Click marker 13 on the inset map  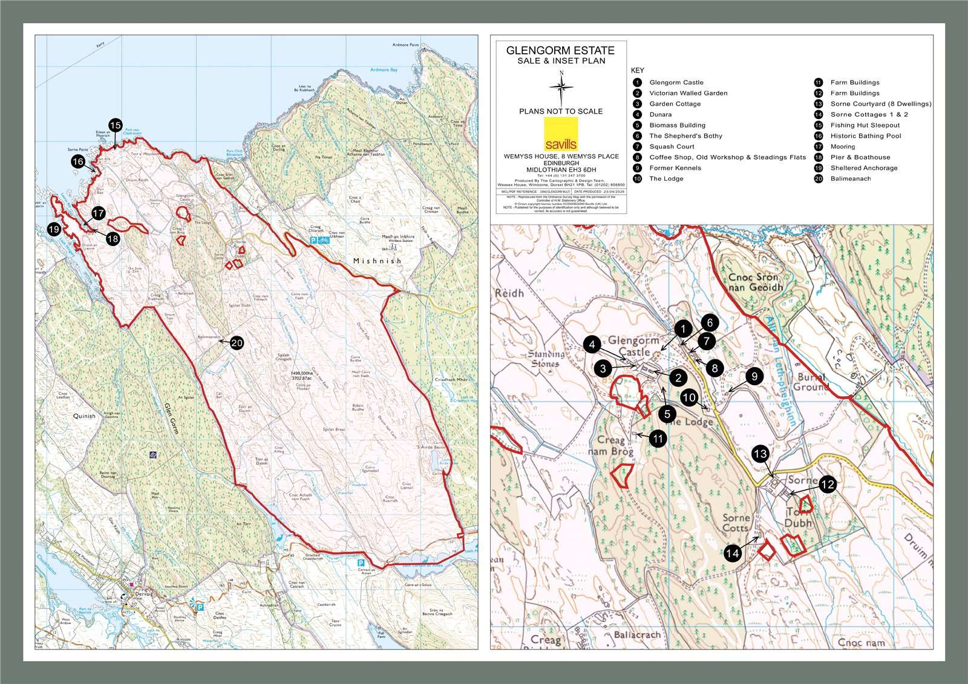(x=760, y=454)
